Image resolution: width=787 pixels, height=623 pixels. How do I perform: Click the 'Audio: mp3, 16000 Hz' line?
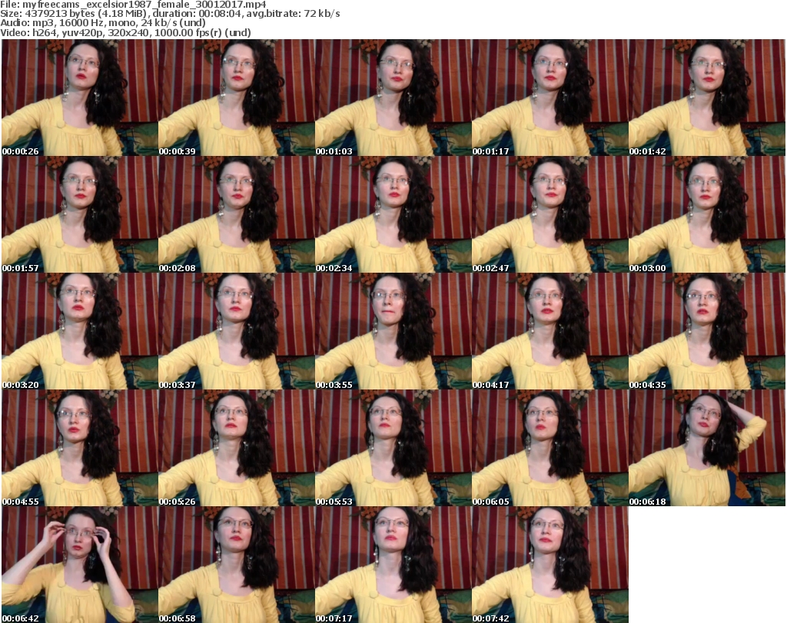tap(103, 23)
